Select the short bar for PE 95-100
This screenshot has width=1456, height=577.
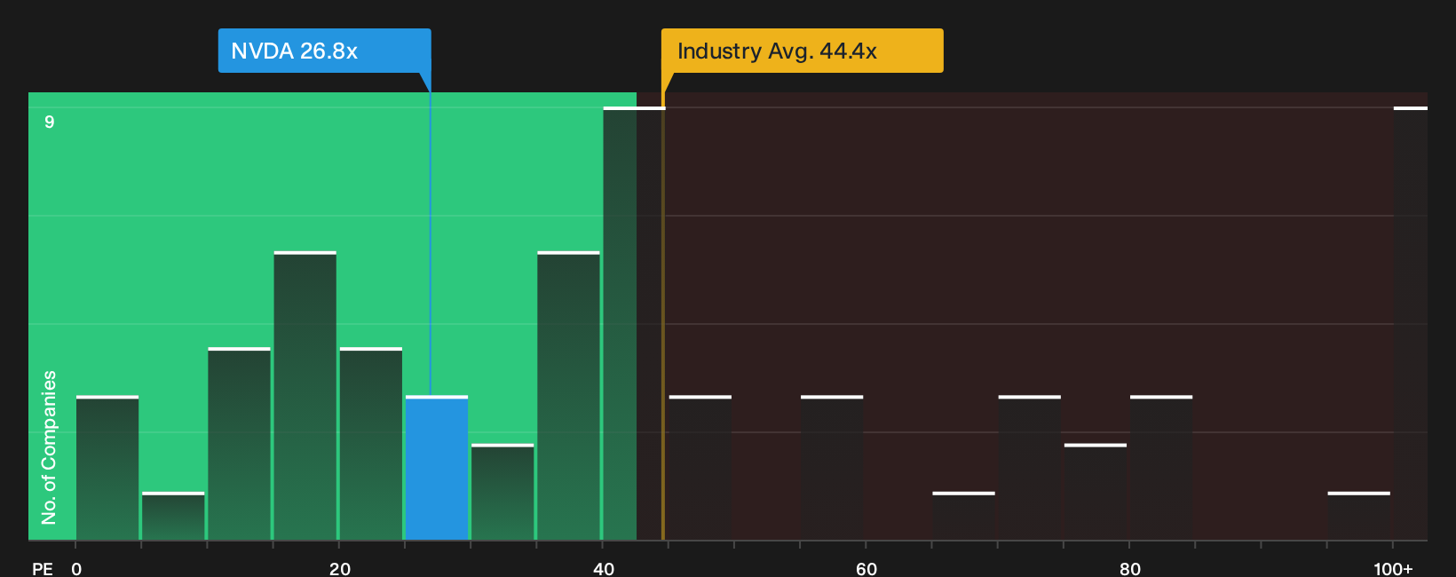click(1359, 516)
